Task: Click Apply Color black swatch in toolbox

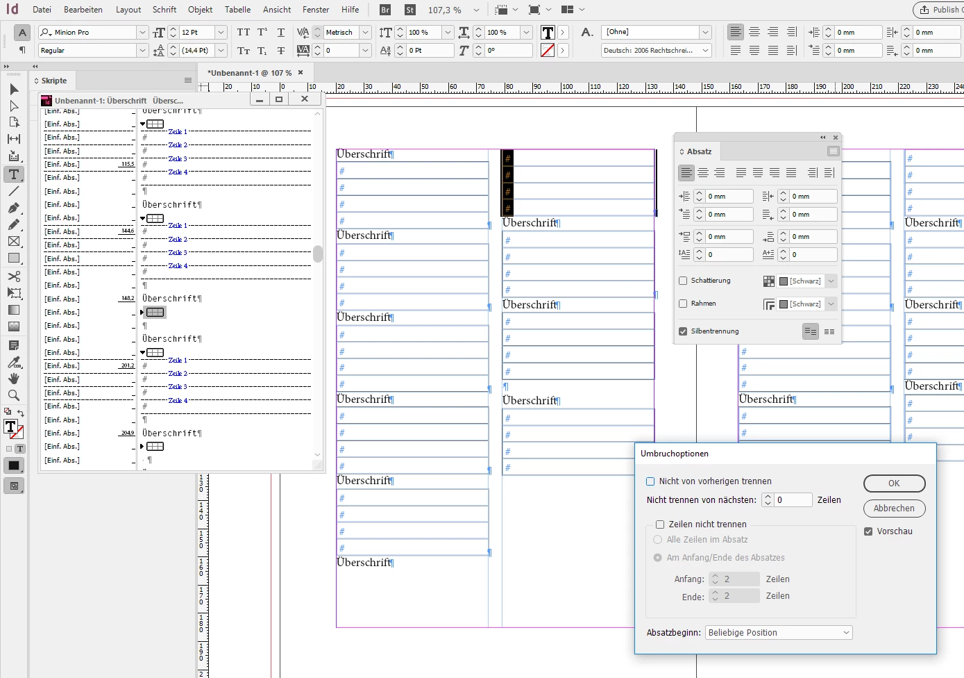Action: coord(14,465)
